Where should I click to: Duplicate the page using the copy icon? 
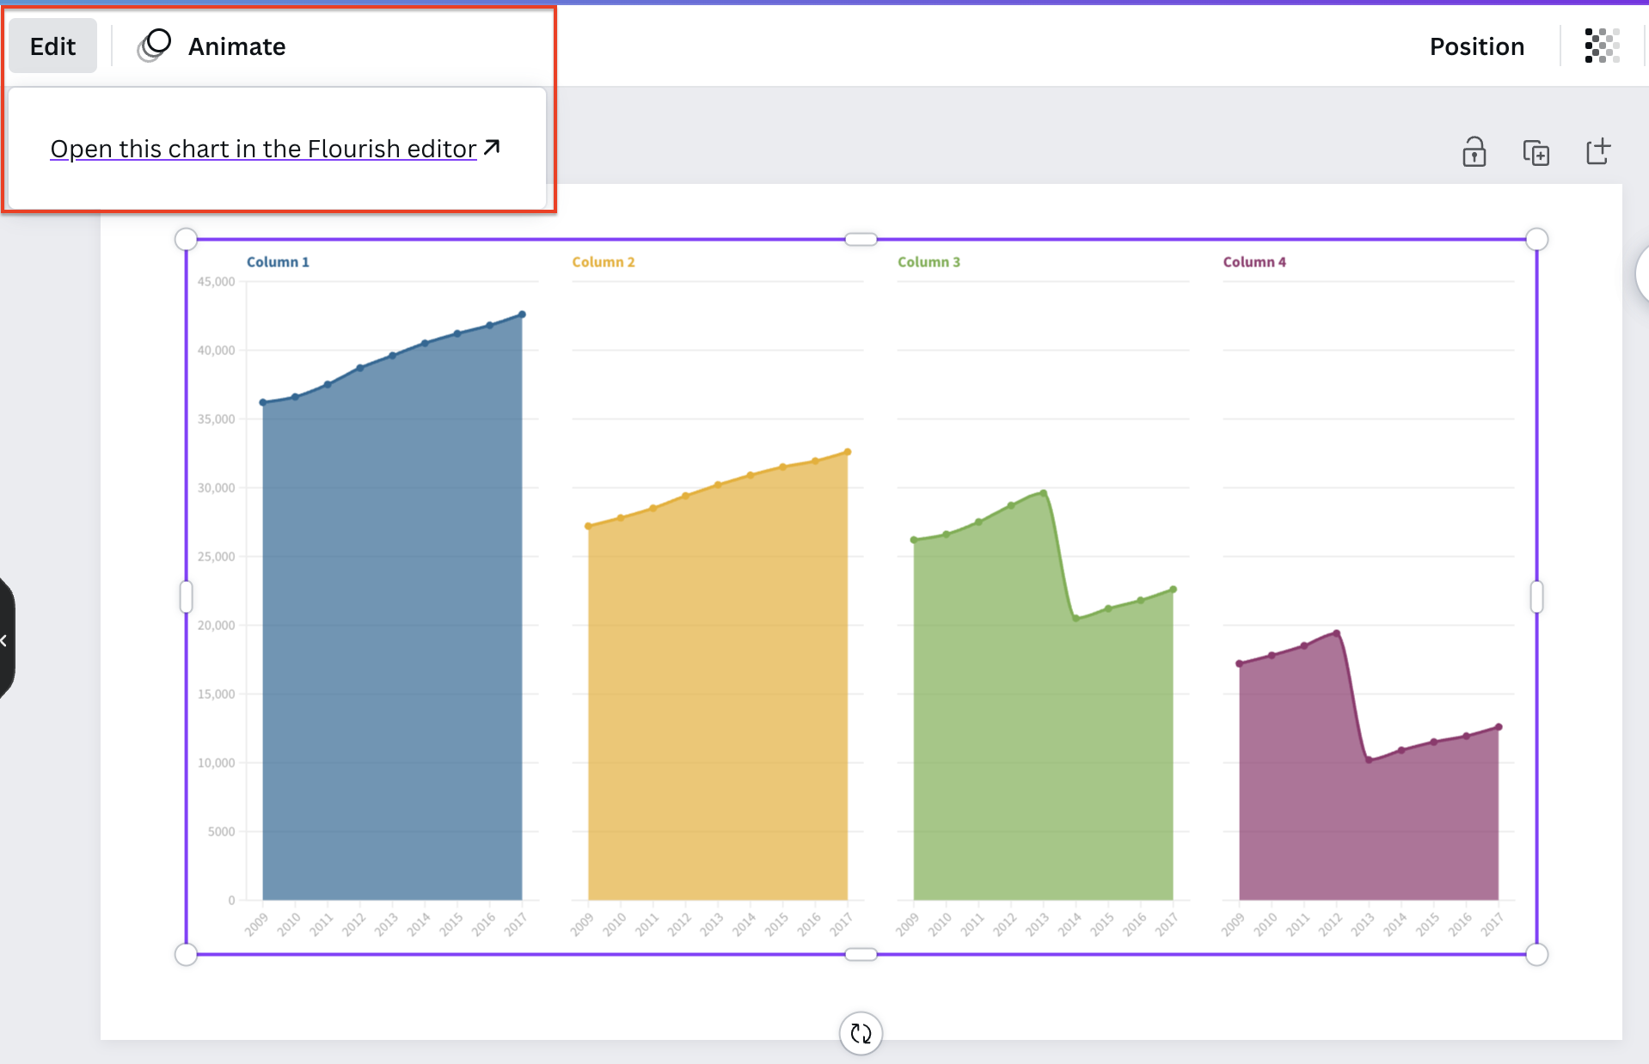1536,152
